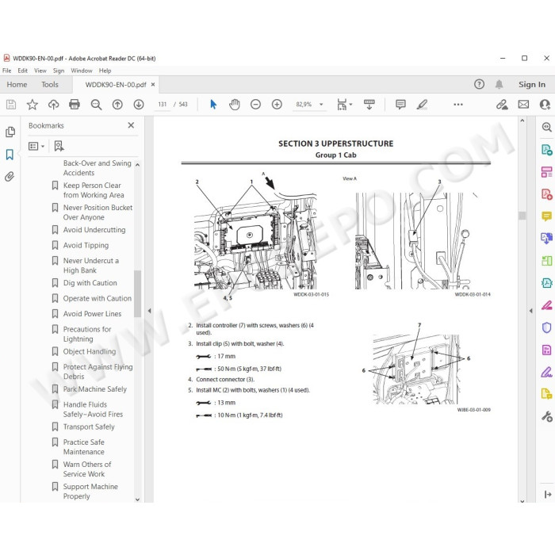The image size is (555, 555).
Task: Open bookmark Avoid Power Lines
Action: [92, 314]
